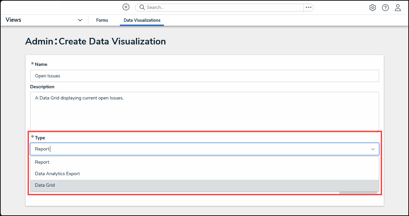Click inside the Description text area
409x216 pixels.
click(x=204, y=112)
